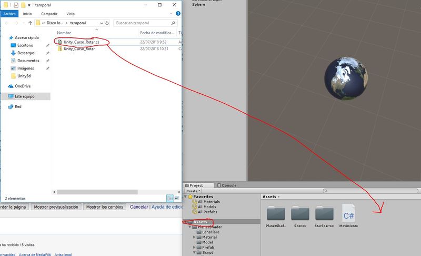
Task: Click Acceso rápido star icon
Action: point(11,37)
